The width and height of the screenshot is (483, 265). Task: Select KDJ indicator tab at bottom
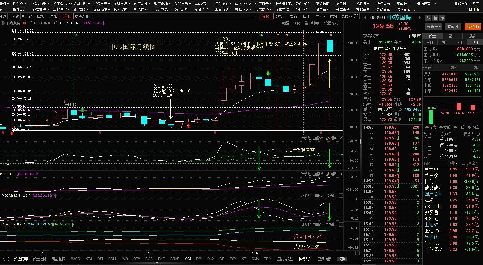pos(89,259)
